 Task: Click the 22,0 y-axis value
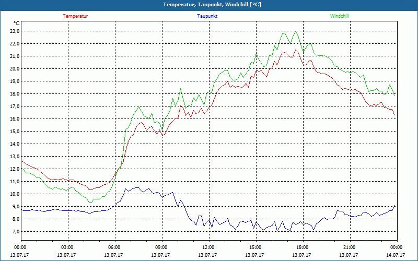(15, 44)
